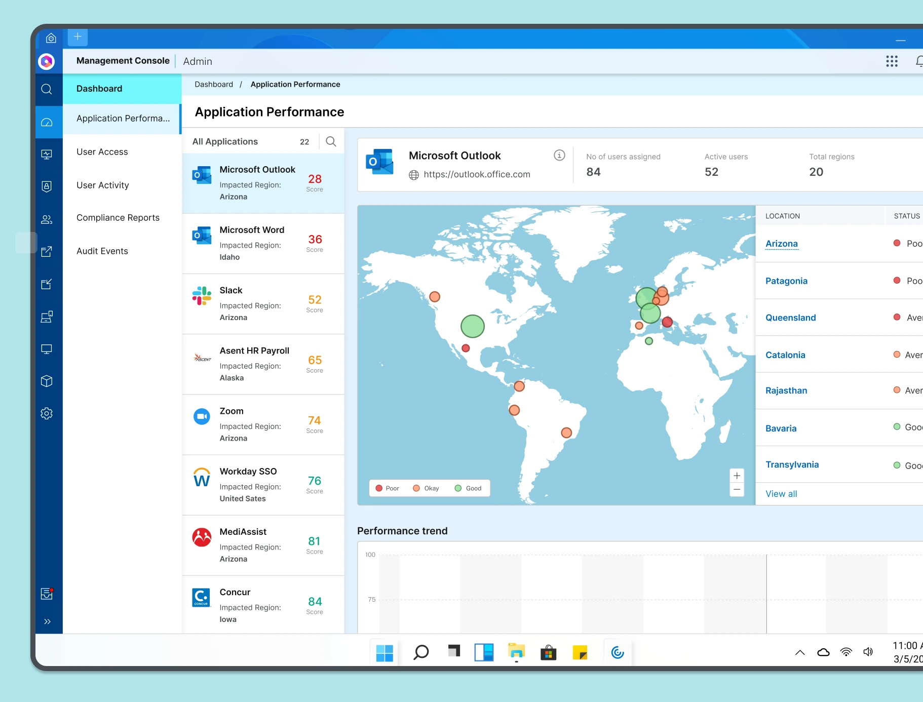Open File Explorer from the taskbar
The image size is (923, 702).
pyautogui.click(x=516, y=652)
